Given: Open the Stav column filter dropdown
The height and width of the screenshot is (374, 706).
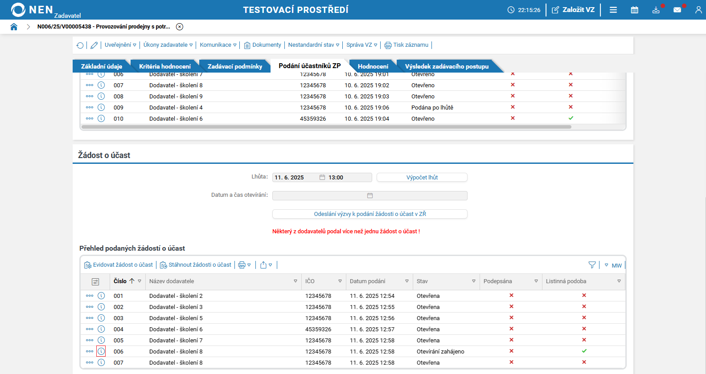Looking at the screenshot, I should (x=473, y=281).
